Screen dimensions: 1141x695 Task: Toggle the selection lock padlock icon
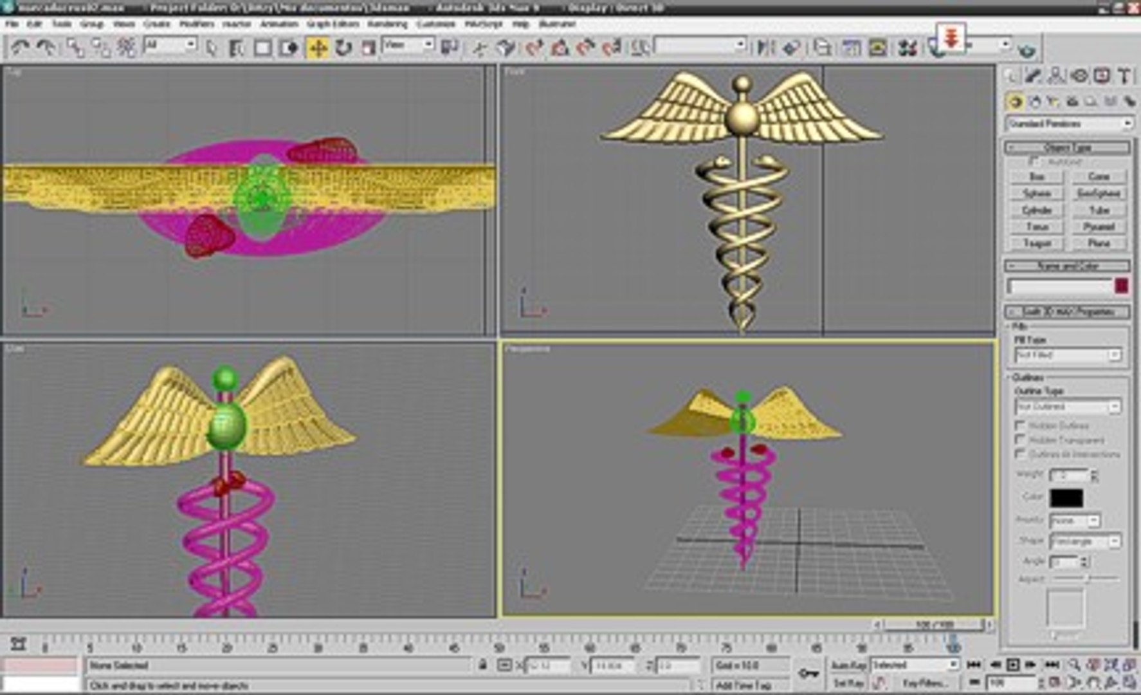(x=482, y=665)
